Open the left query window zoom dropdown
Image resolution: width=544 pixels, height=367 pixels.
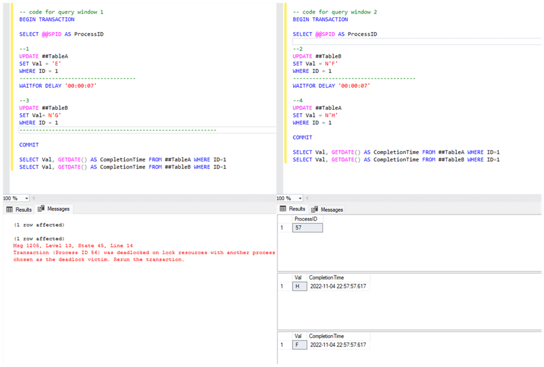[26, 198]
